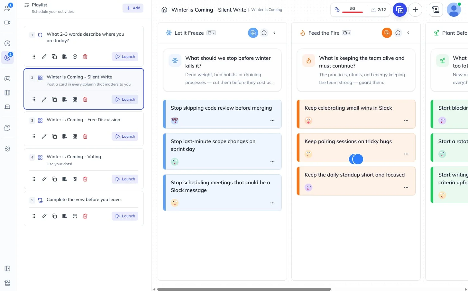Image resolution: width=468 pixels, height=291 pixels.
Task: Delete the 'Winter is Coming - Voting' activity
Action: [85, 179]
